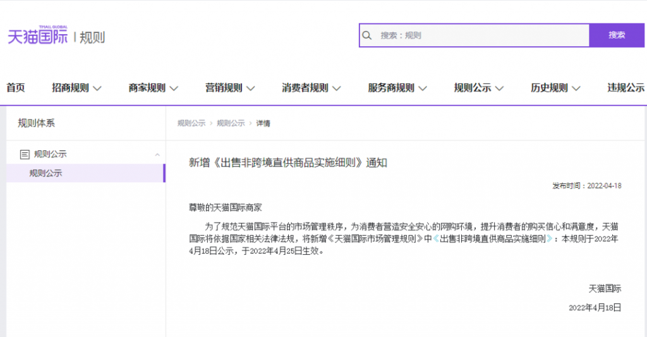Image resolution: width=647 pixels, height=337 pixels.
Task: Click the 2022年4月18日 date at bottom
Action: [595, 308]
